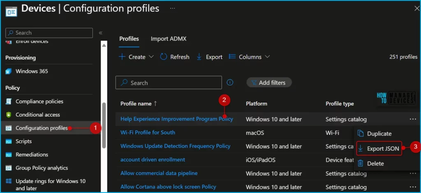Click the Devices configuration profiles header icon
421x193 pixels.
pos(11,11)
